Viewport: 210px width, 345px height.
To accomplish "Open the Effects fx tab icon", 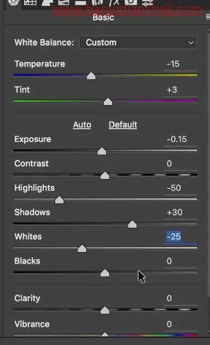I will [114, 3].
